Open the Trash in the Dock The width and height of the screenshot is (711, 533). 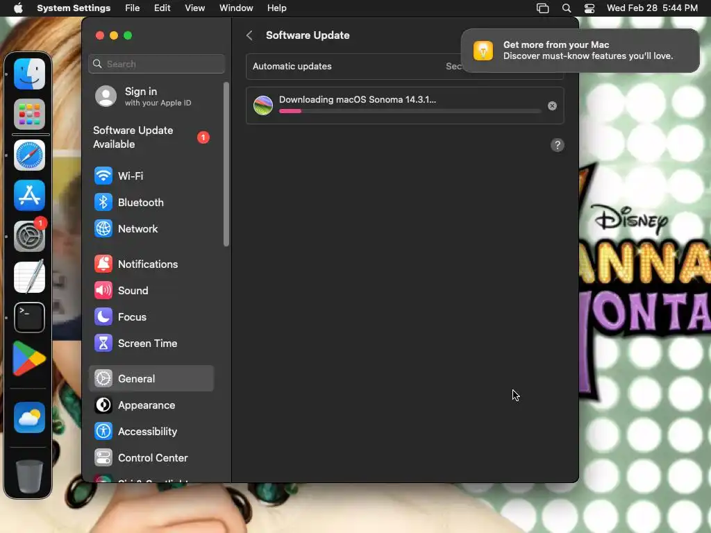pyautogui.click(x=29, y=476)
